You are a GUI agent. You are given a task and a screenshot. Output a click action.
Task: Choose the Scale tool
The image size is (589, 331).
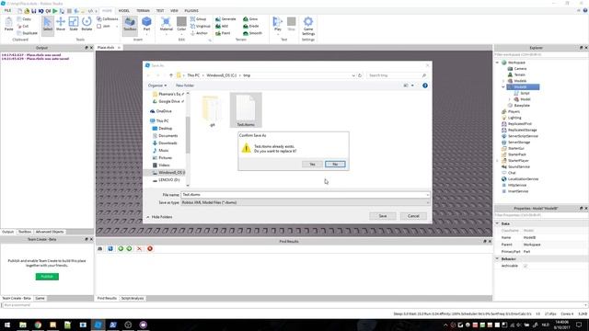coord(74,25)
